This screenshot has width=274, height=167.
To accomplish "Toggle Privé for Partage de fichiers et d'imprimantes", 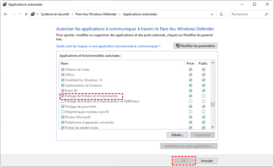I will point(191,96).
